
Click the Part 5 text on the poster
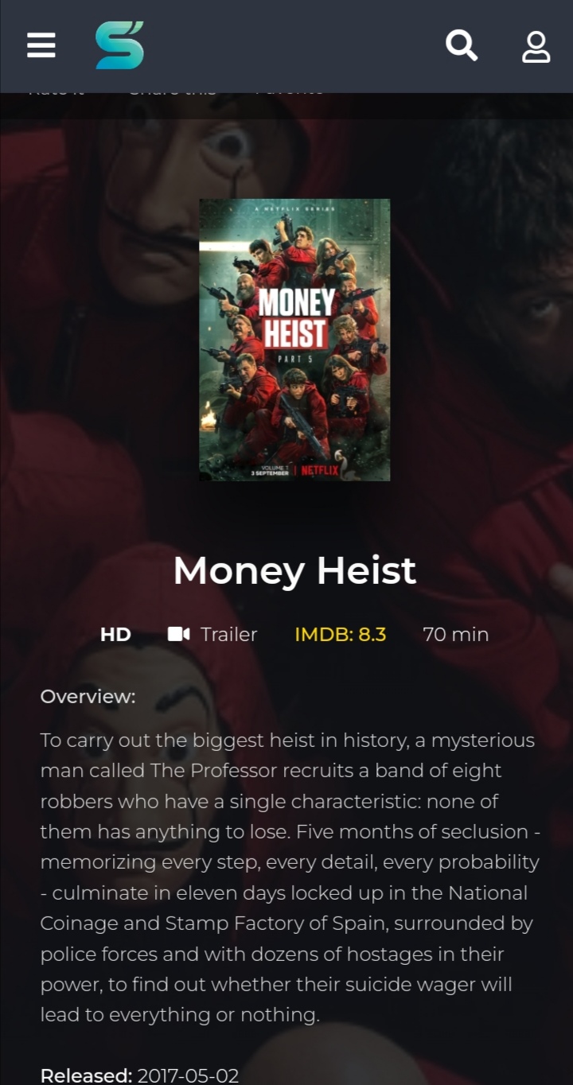(294, 360)
